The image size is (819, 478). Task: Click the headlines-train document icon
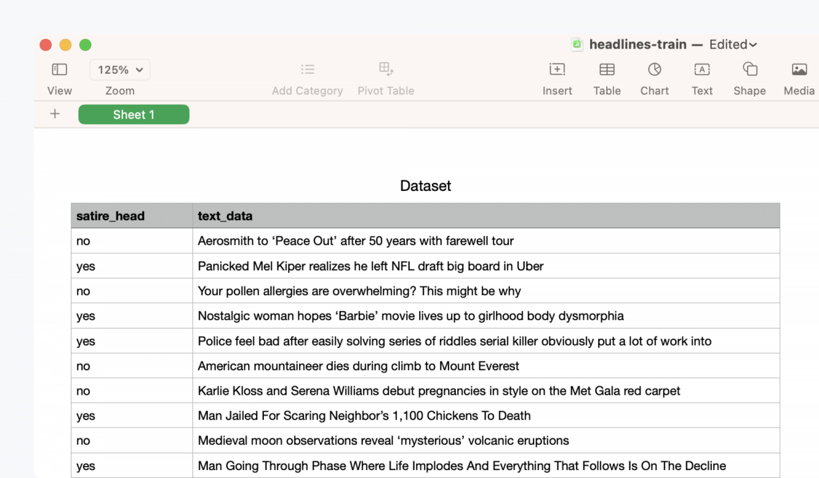click(x=577, y=44)
